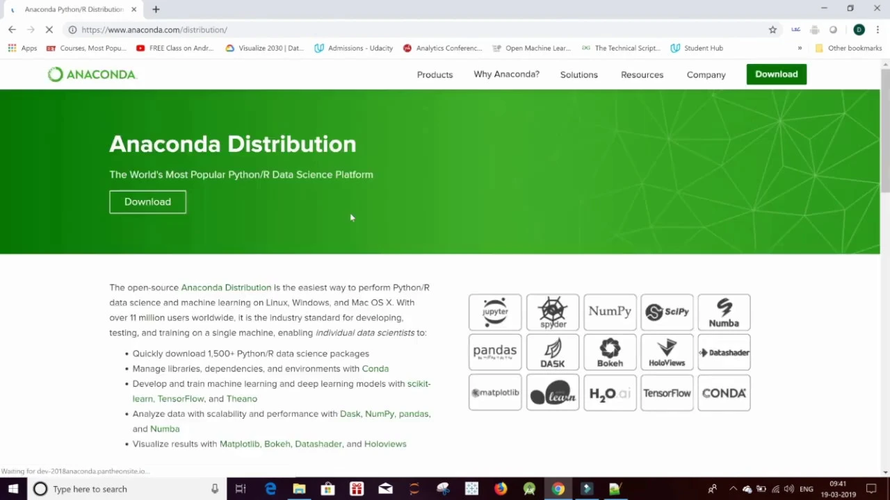Screen dimensions: 890x500
Task: Click the Spyder logo tile
Action: (x=553, y=312)
